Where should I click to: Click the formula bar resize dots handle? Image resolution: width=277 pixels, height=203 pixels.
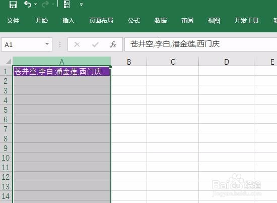tap(60, 44)
